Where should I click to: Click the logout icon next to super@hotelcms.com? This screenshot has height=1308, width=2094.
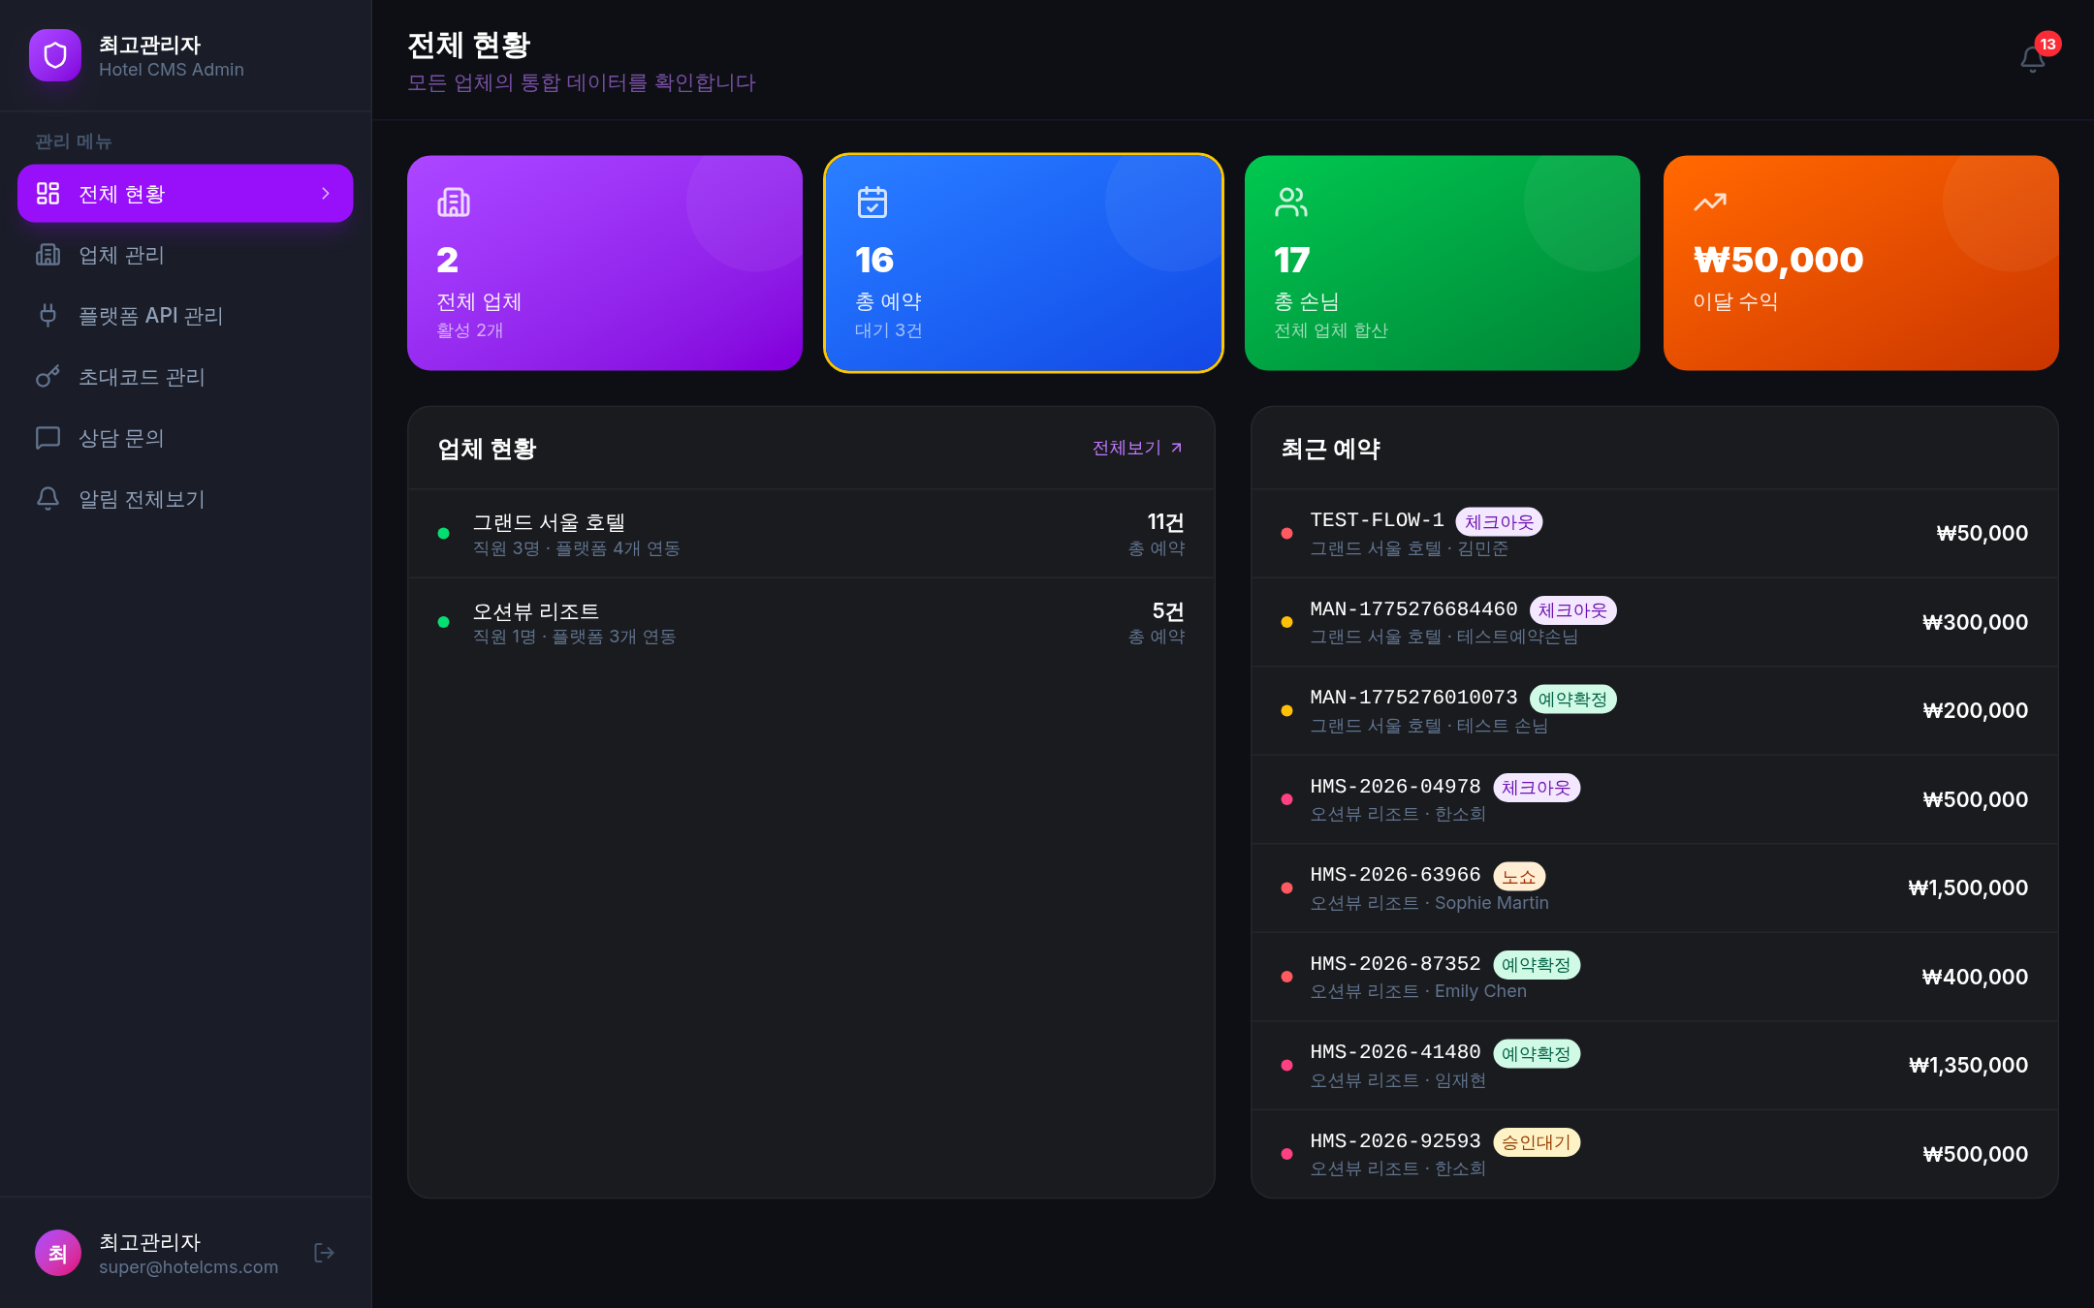tap(325, 1253)
